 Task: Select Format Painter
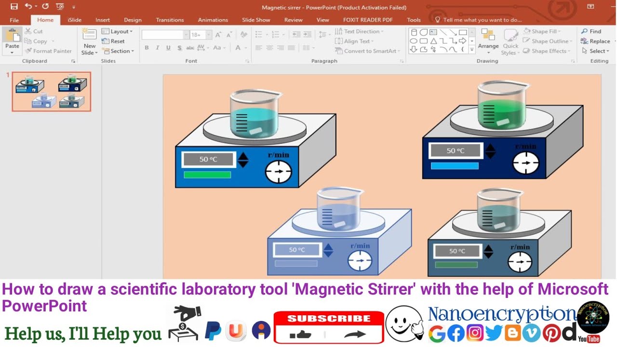point(48,51)
